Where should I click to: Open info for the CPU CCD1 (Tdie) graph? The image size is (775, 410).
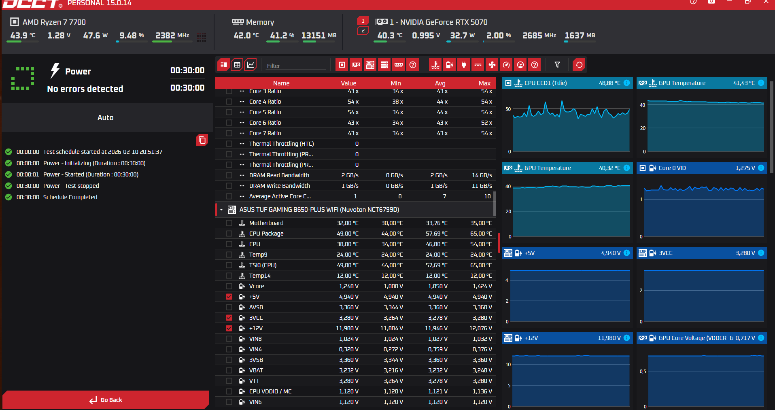(626, 83)
